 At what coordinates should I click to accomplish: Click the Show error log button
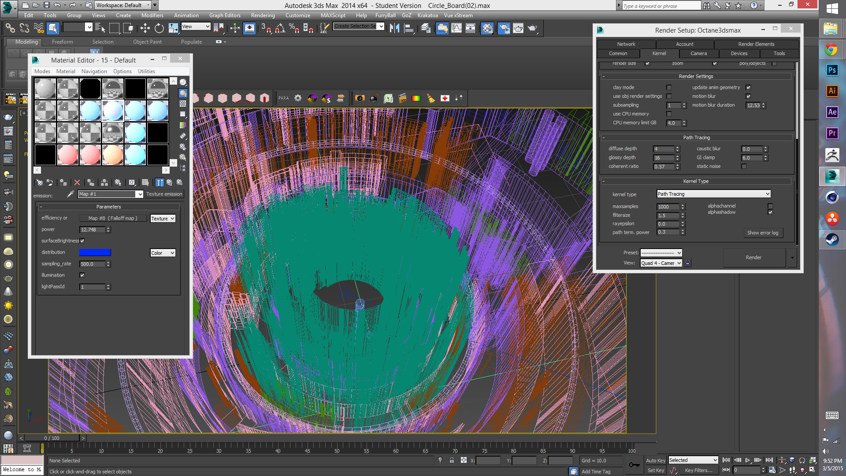762,233
